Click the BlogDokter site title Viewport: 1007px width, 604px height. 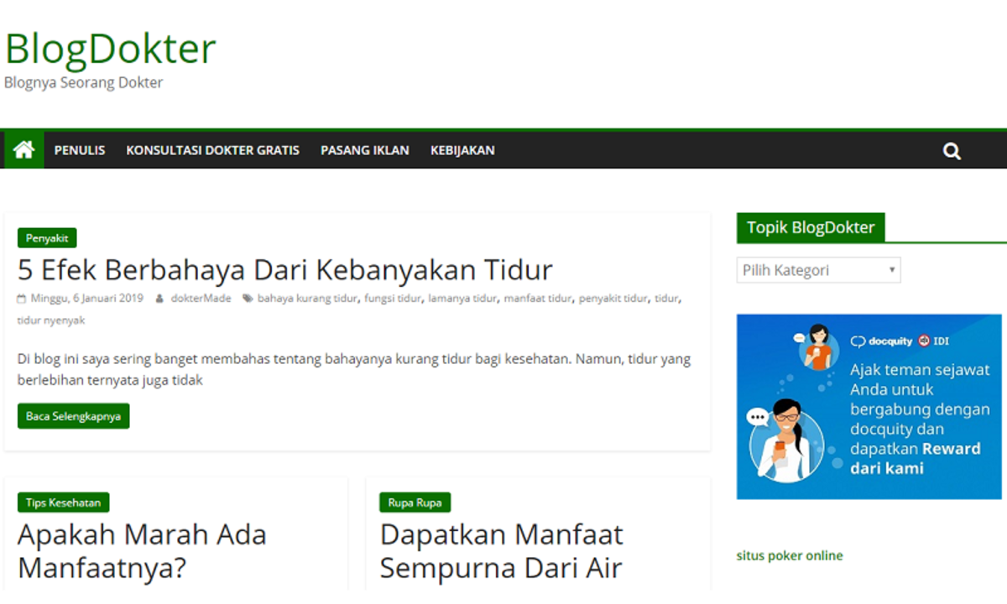[x=110, y=48]
